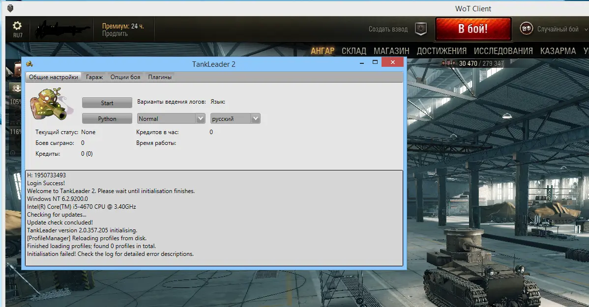Open the русский language dropdown

235,118
